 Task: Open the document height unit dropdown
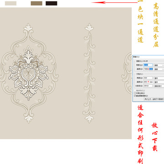(159, 82)
